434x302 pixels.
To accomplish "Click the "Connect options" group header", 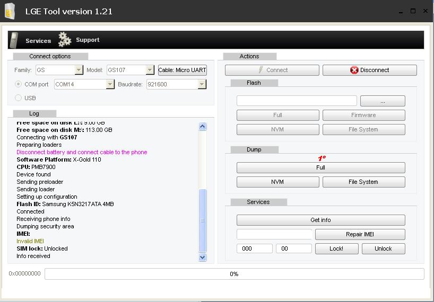I will point(50,56).
